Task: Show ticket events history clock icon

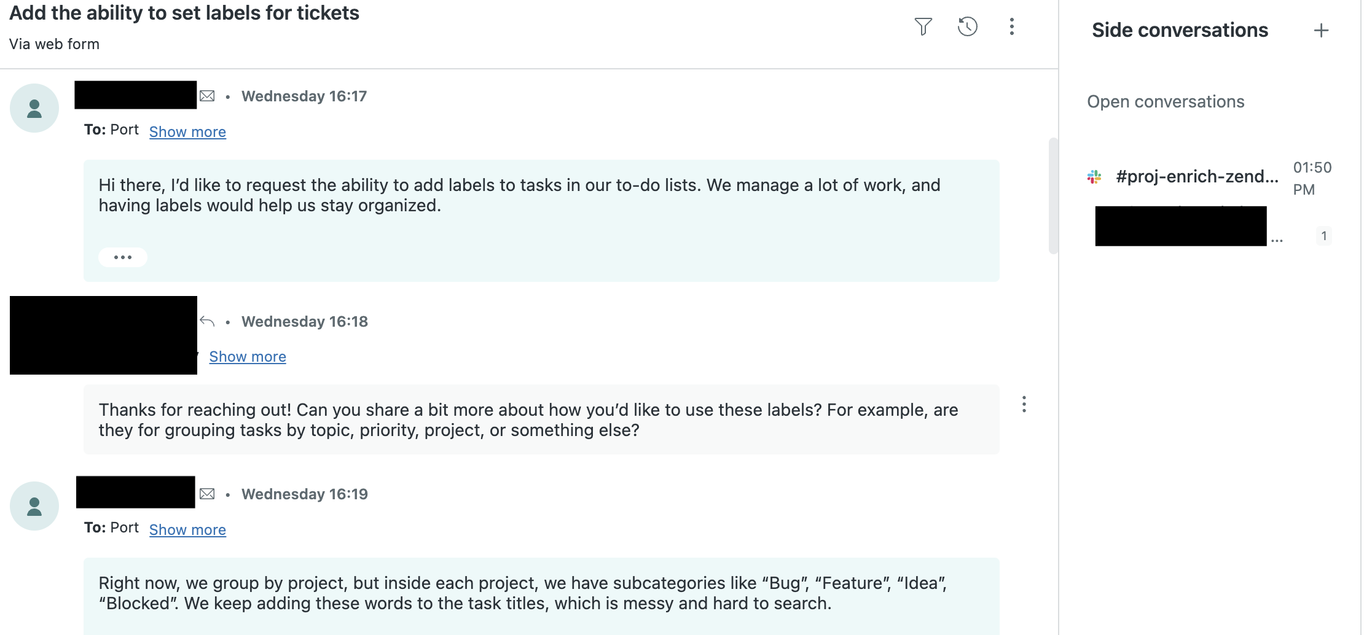Action: point(967,26)
